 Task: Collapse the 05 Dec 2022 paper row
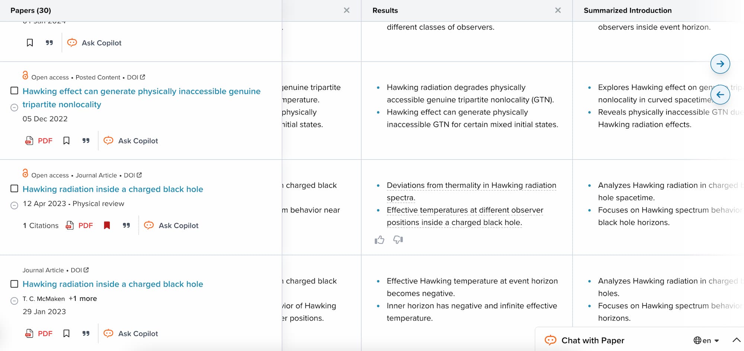click(x=14, y=108)
